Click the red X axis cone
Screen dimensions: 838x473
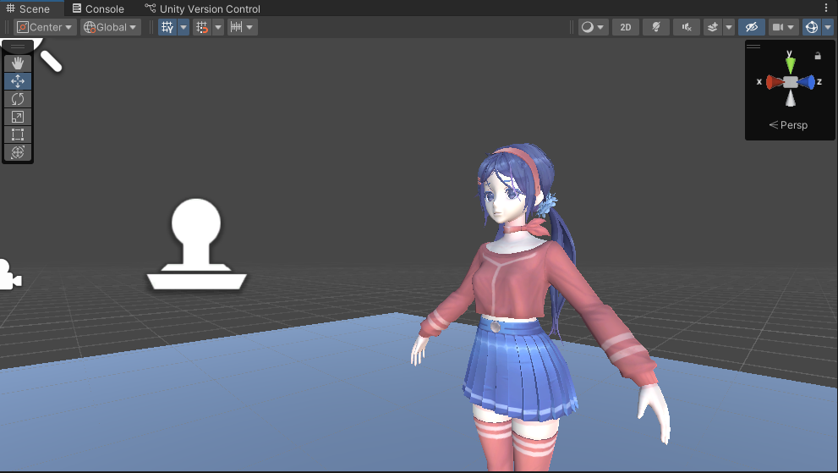tap(774, 82)
